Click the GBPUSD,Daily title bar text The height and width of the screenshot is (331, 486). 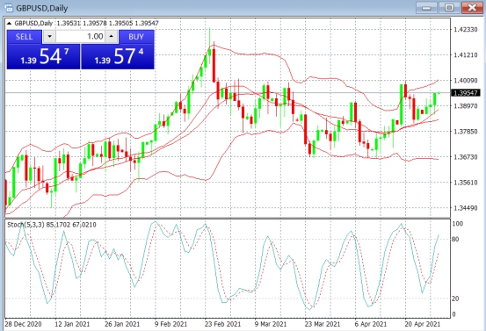42,8
